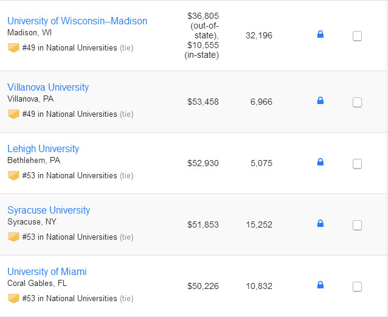Select the Lehigh University compare checkbox

pos(357,164)
